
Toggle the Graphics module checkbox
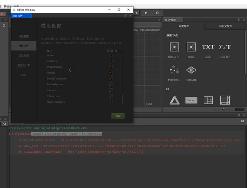click(x=111, y=61)
